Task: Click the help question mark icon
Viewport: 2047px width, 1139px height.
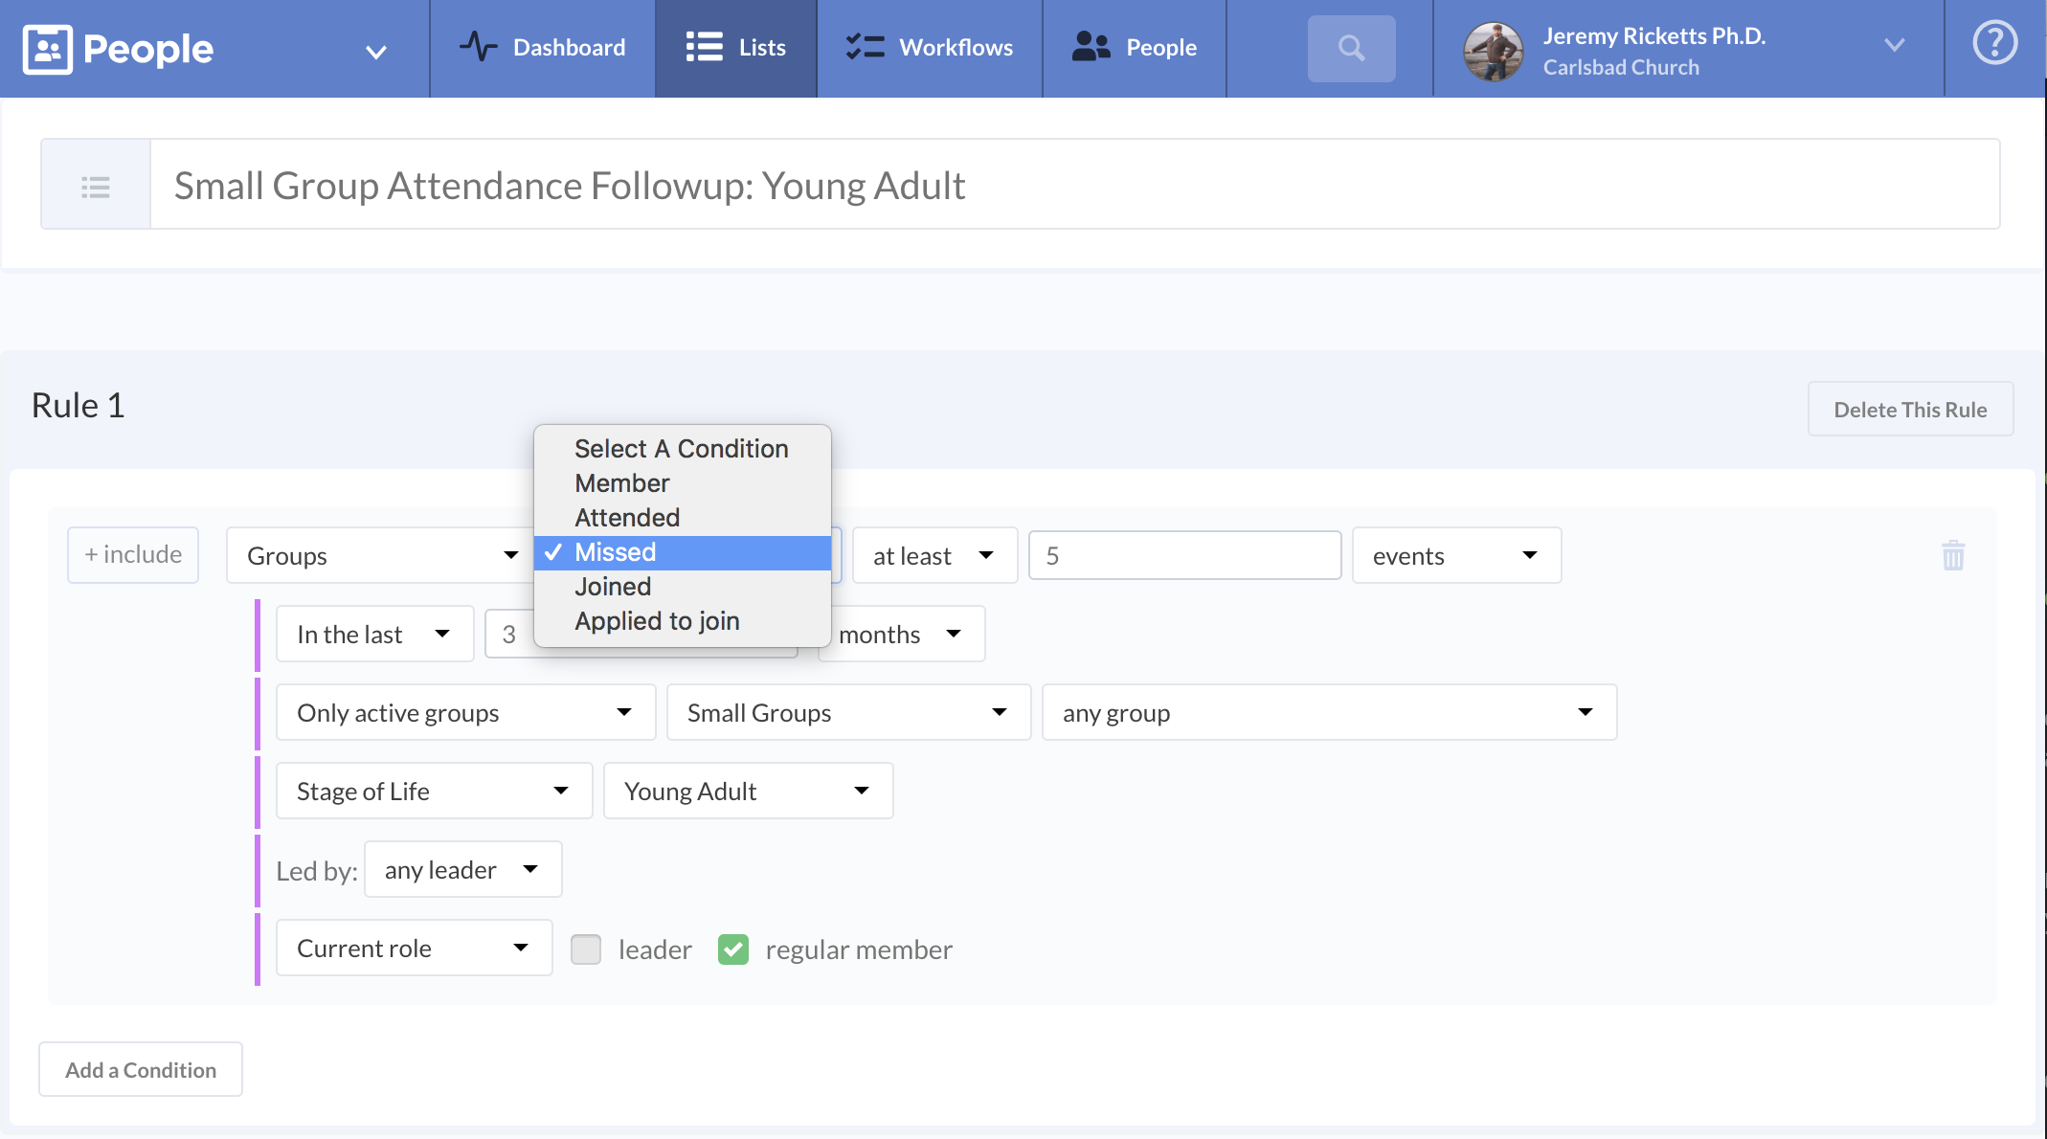Action: tap(1994, 43)
